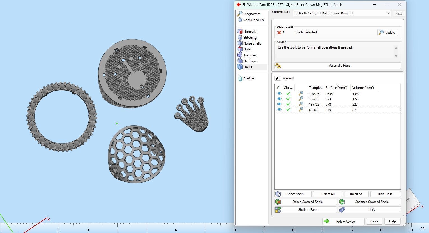429x233 pixels.
Task: Open the Profiles page
Action: coord(246,79)
